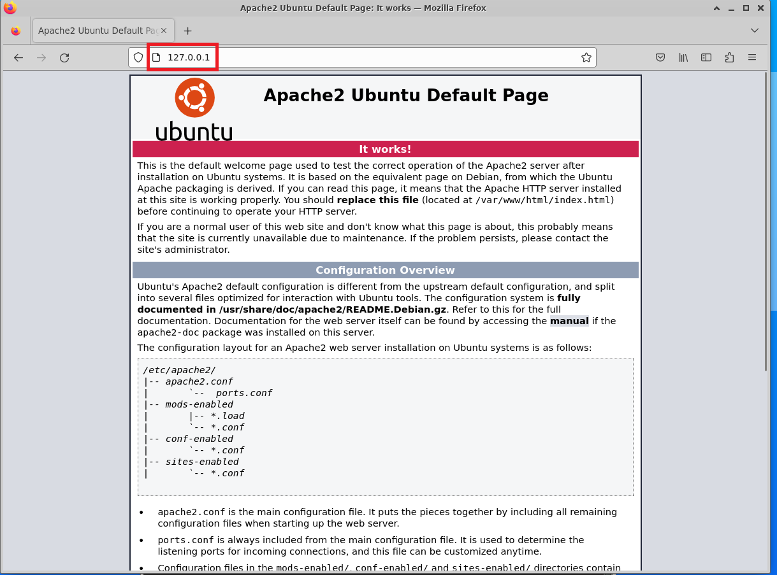Image resolution: width=777 pixels, height=575 pixels.
Task: Open the Extensions puzzle icon
Action: pos(729,57)
